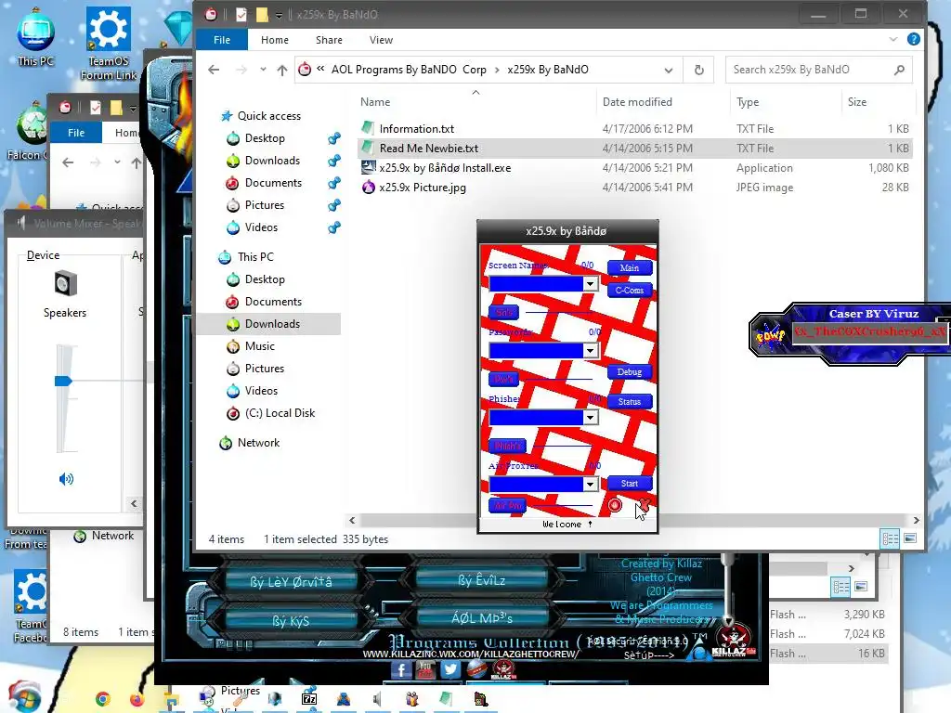
Task: Click the Explorer Help question mark icon
Action: point(914,39)
